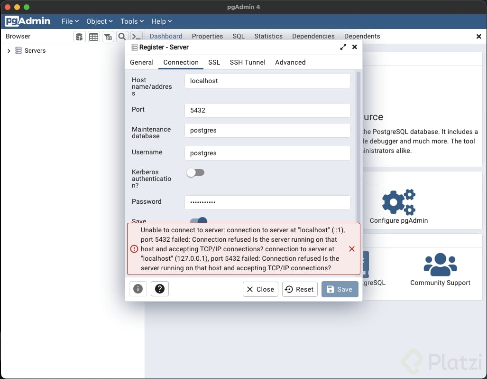
Task: Click the Filtered Rows icon in Browser toolbar
Action: [x=108, y=37]
